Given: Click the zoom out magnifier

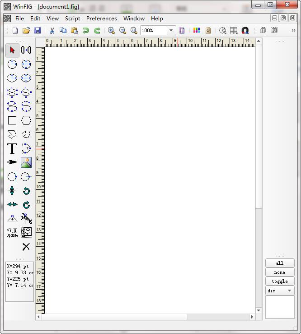Looking at the screenshot, I should pyautogui.click(x=122, y=30).
